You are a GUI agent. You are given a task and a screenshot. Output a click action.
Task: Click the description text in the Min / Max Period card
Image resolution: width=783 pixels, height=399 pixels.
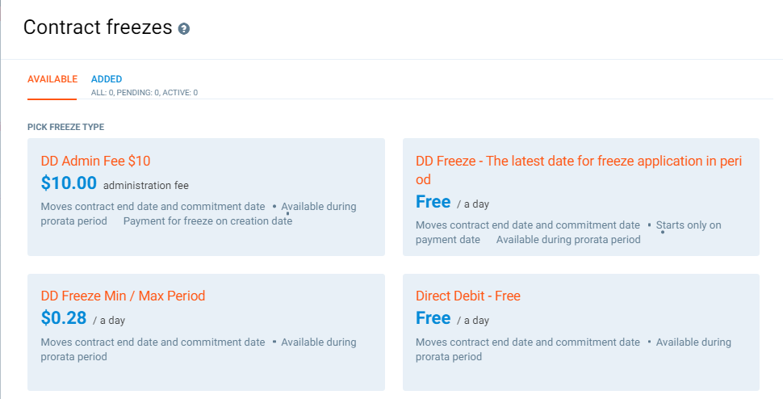(153, 342)
